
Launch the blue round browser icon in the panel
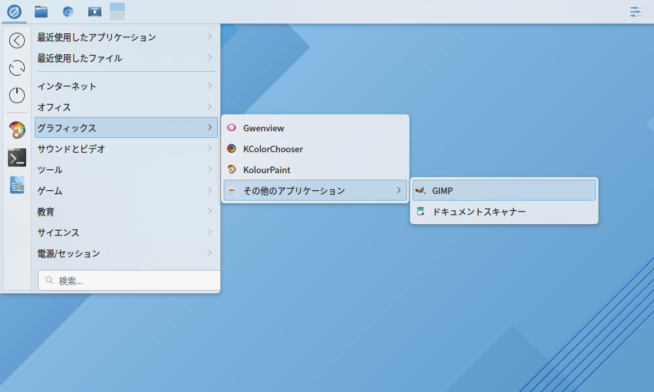pyautogui.click(x=67, y=12)
